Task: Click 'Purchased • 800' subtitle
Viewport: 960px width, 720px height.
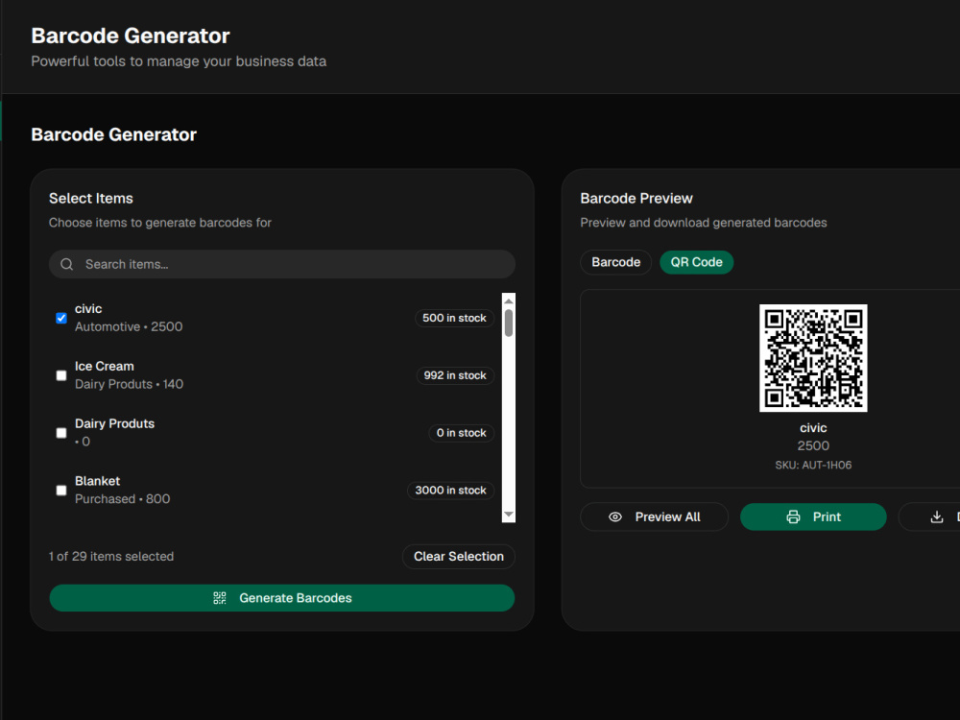Action: (x=123, y=499)
